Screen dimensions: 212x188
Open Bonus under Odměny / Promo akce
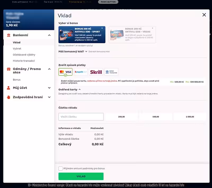pyautogui.click(x=17, y=80)
